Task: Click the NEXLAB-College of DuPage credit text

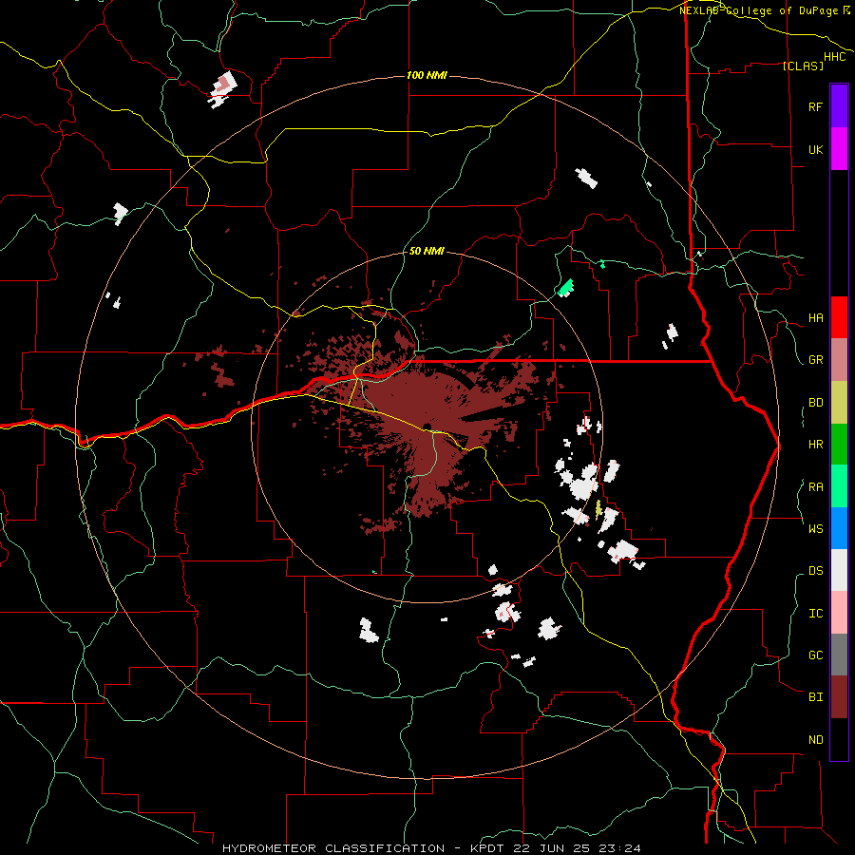Action: tap(758, 10)
